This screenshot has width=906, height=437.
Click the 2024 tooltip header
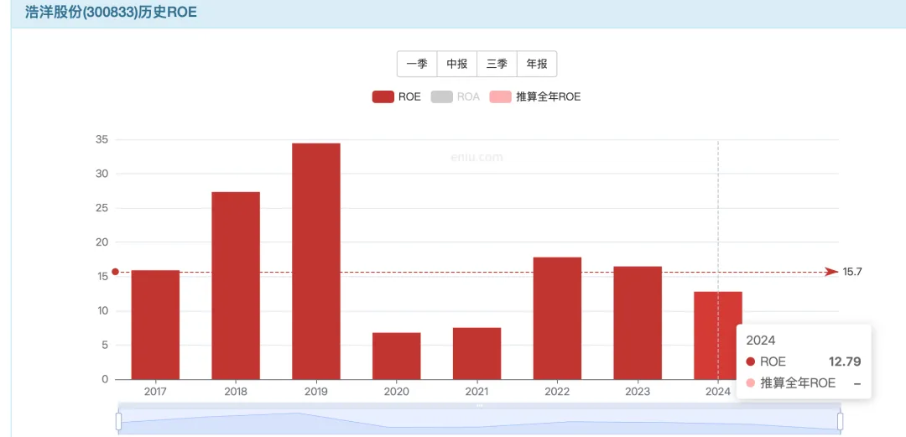(760, 340)
